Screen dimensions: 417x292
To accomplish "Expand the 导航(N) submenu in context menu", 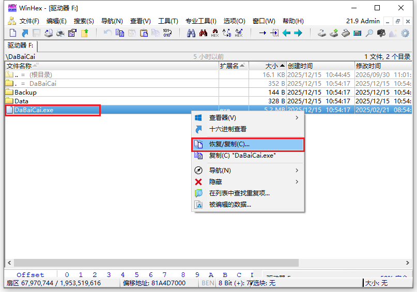I will [248, 170].
